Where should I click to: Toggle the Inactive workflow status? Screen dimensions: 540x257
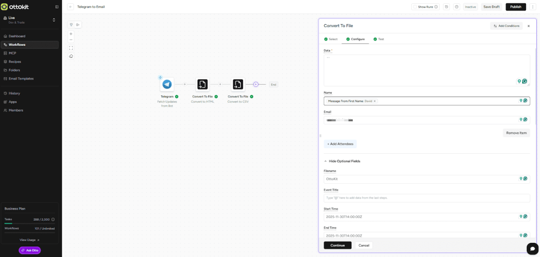tap(470, 7)
